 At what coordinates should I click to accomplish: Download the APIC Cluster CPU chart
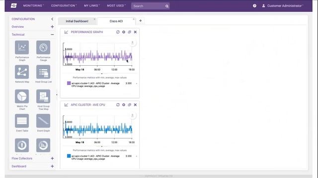coord(133,115)
